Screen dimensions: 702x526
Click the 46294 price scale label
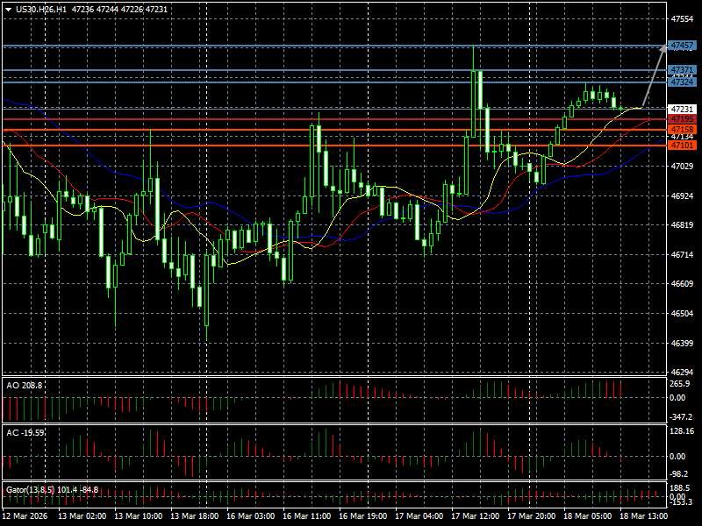[682, 372]
